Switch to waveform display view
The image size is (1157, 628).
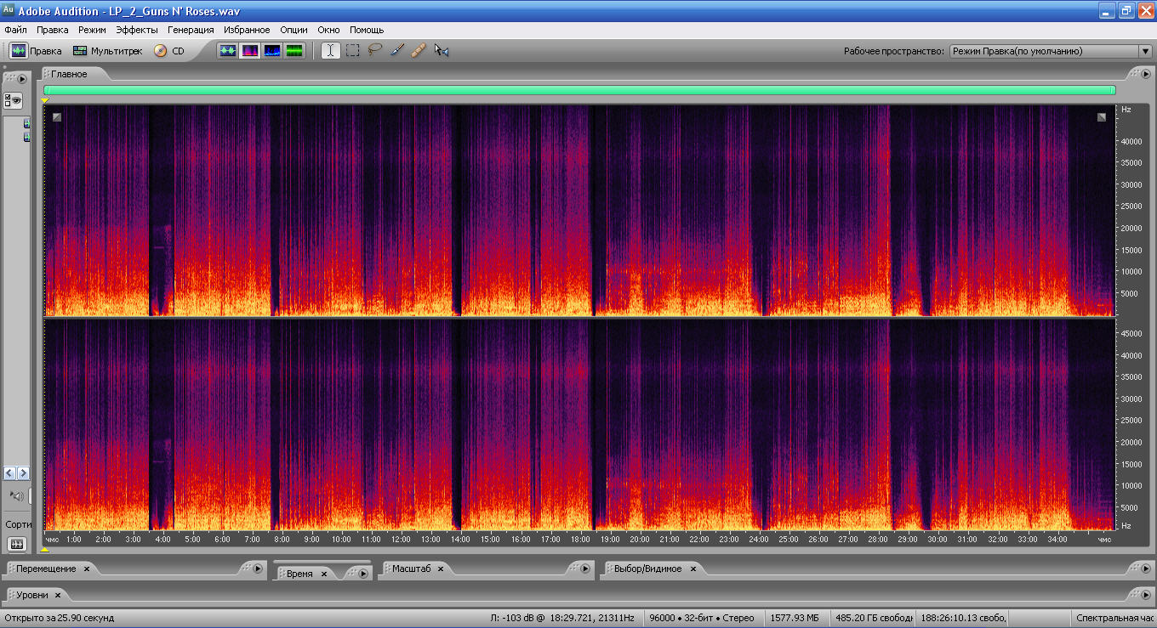click(228, 51)
